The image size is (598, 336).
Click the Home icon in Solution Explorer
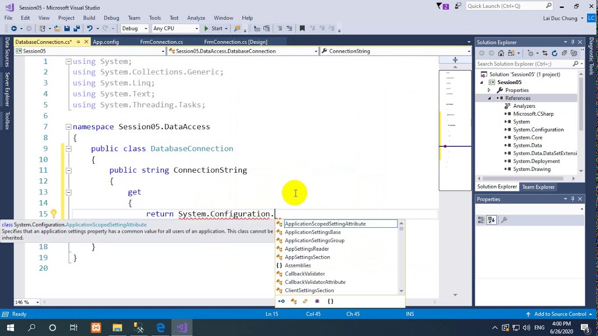click(x=501, y=53)
